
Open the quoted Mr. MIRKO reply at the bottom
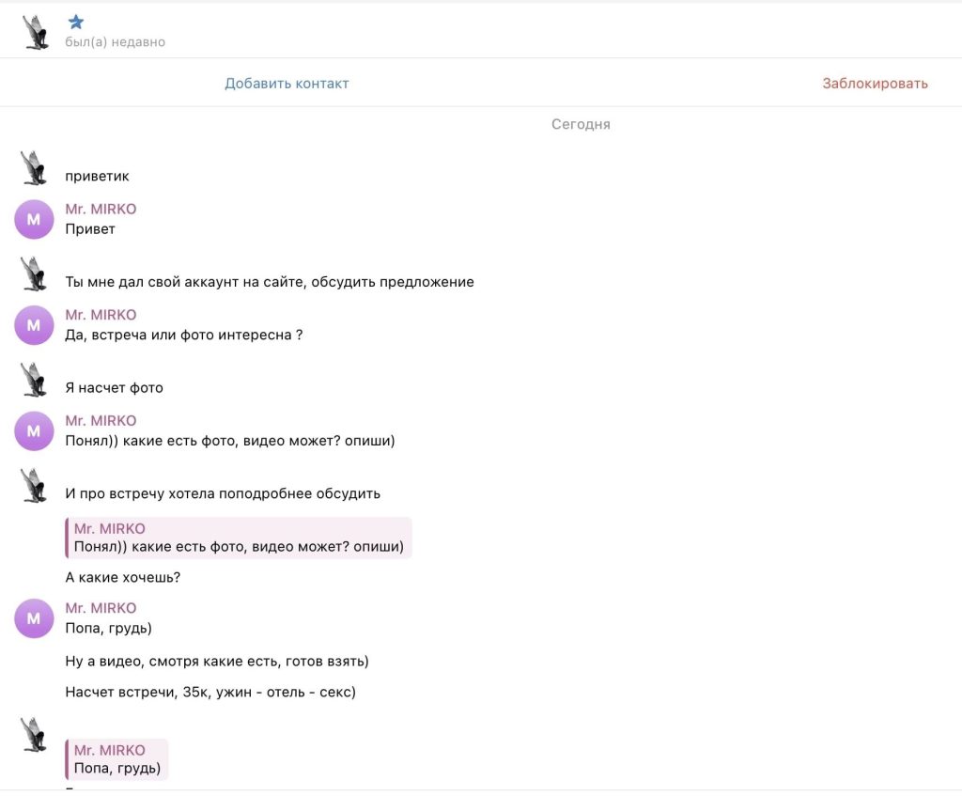click(116, 759)
